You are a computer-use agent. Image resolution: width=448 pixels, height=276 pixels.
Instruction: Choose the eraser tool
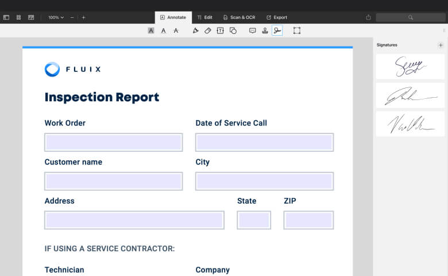pyautogui.click(x=208, y=30)
